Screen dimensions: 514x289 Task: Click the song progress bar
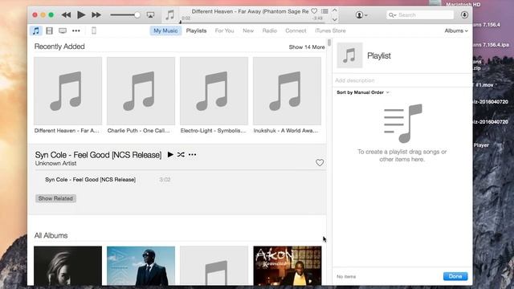tap(252, 22)
